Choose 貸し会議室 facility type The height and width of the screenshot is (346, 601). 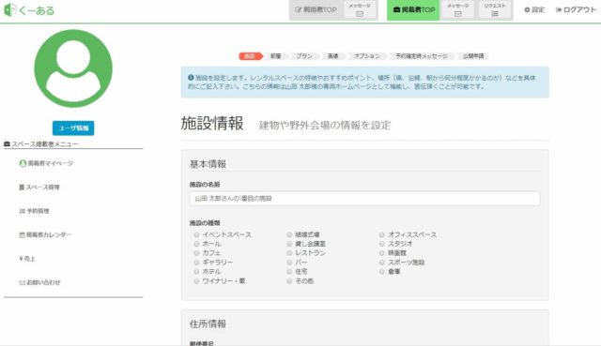289,244
